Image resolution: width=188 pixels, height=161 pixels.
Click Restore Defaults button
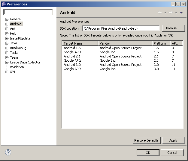coord(147,140)
